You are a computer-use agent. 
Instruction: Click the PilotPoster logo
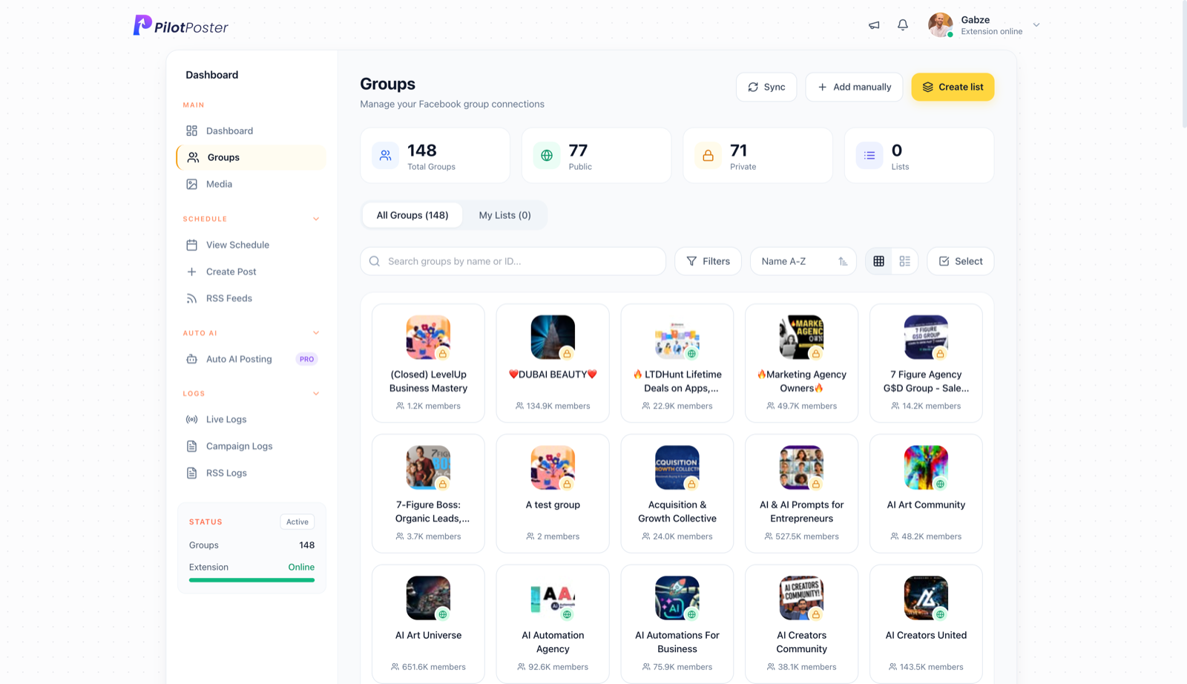pyautogui.click(x=181, y=26)
